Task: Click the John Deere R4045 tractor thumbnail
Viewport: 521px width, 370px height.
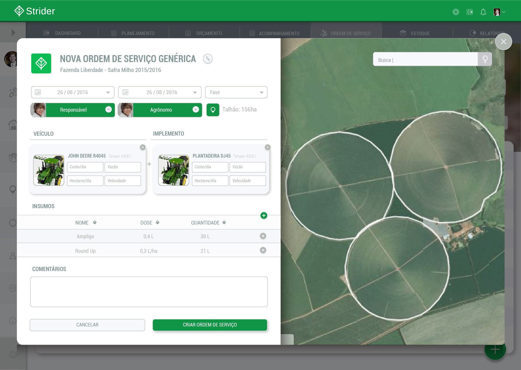Action: click(49, 170)
